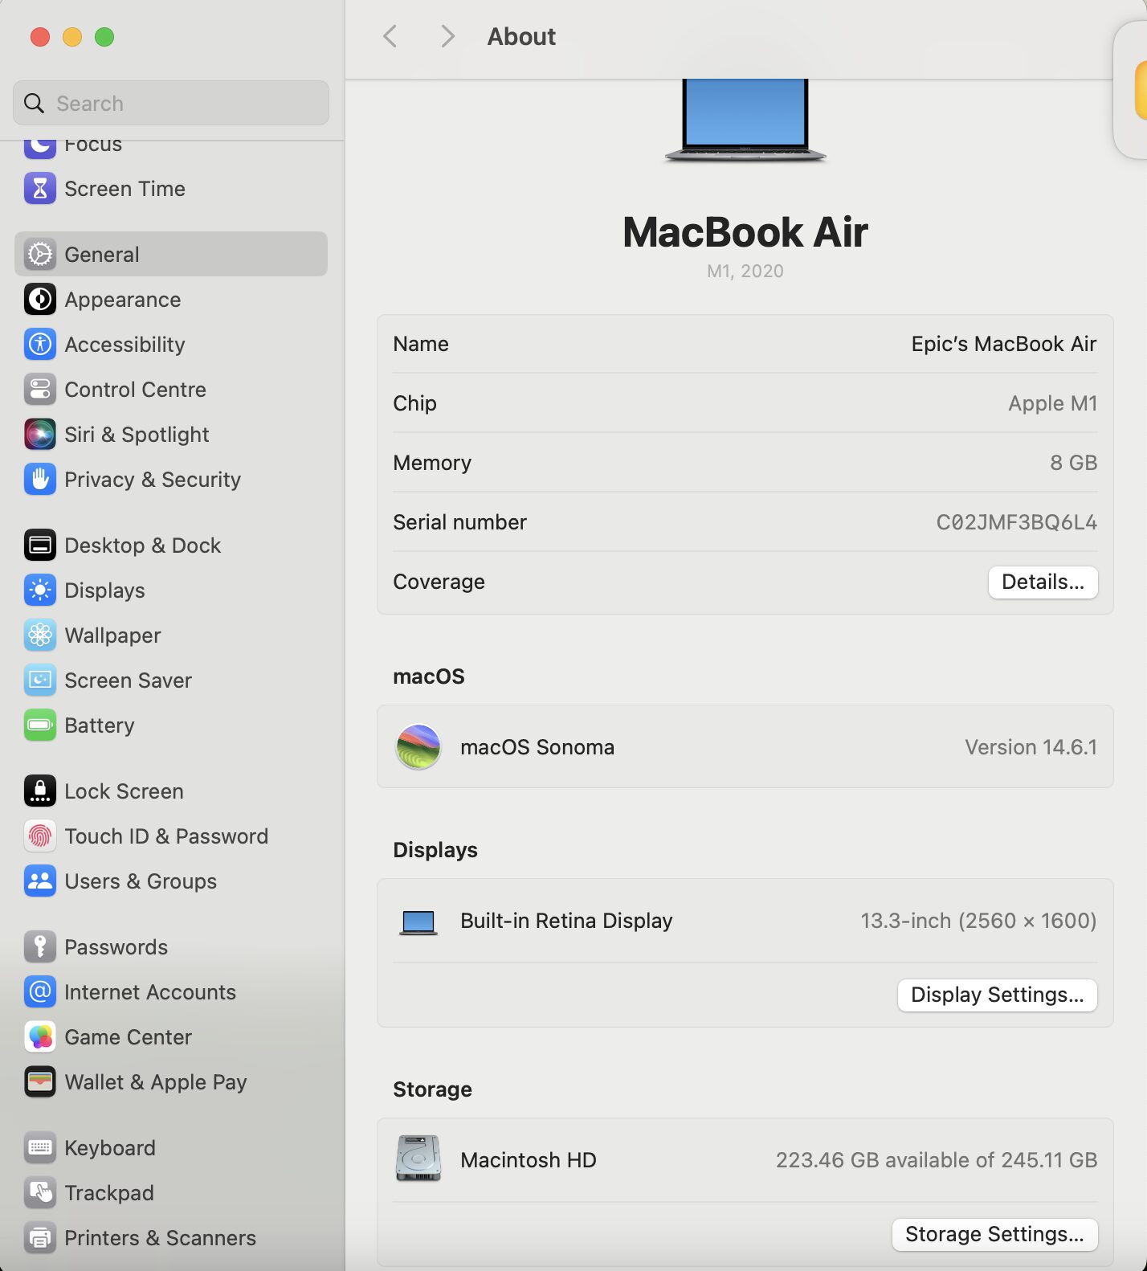Open Siri & Spotlight icon
This screenshot has width=1147, height=1271.
click(40, 435)
